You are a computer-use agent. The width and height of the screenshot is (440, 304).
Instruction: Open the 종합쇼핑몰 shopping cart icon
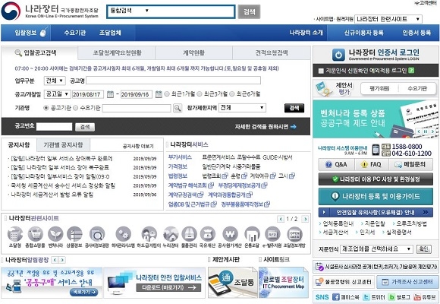click(35, 234)
